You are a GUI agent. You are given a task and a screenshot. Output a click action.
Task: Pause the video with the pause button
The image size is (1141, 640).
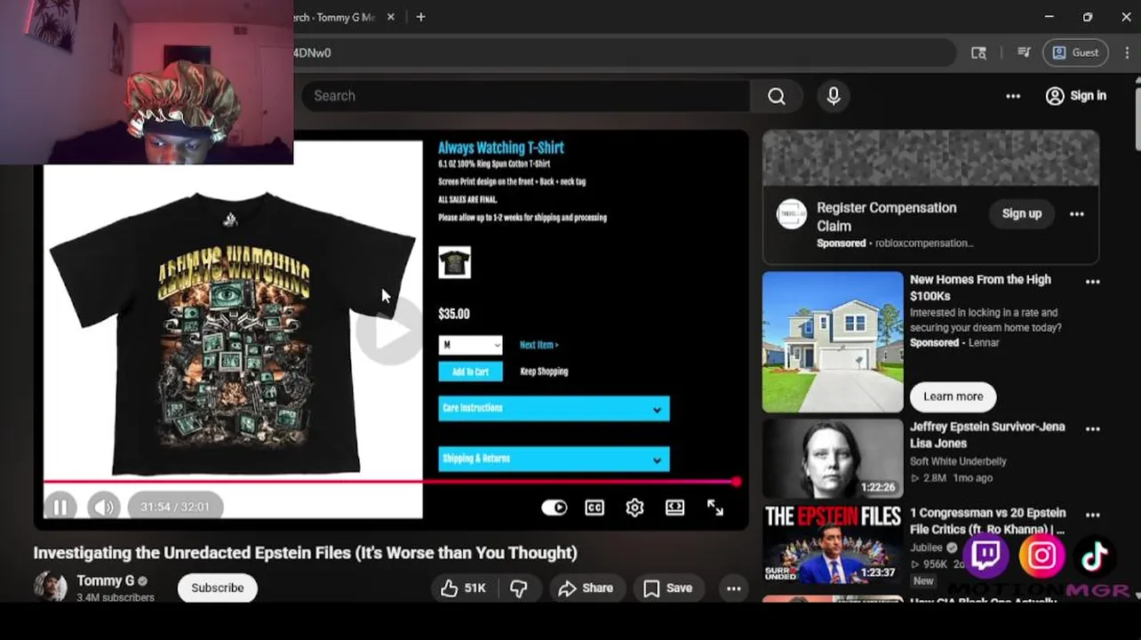(x=60, y=508)
